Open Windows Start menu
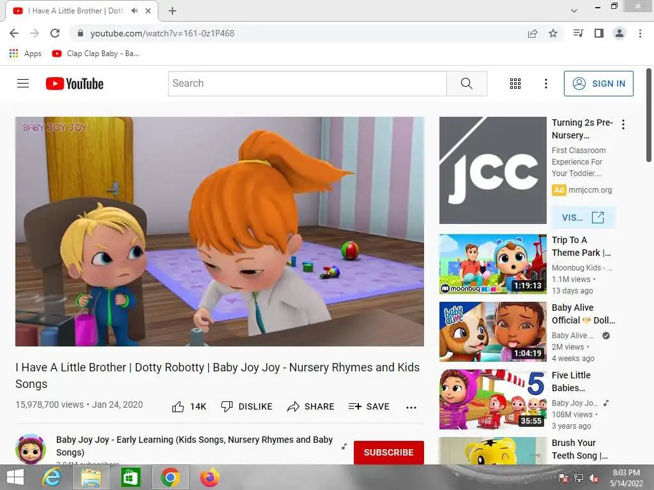 (15, 477)
